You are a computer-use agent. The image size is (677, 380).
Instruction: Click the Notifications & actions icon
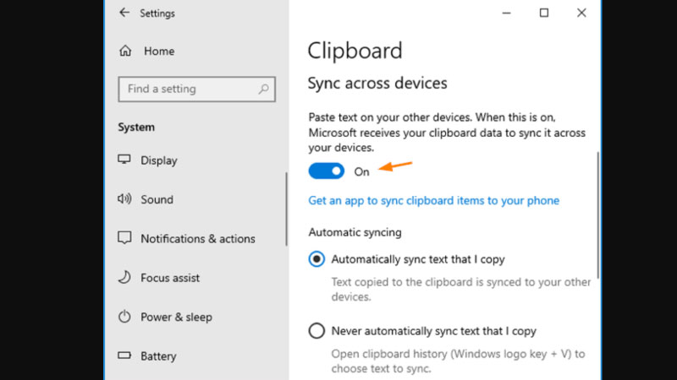click(125, 238)
